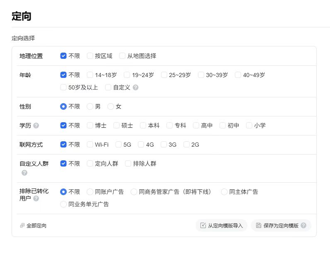Enable 3G network option
This screenshot has width=330, height=261.
click(x=164, y=145)
